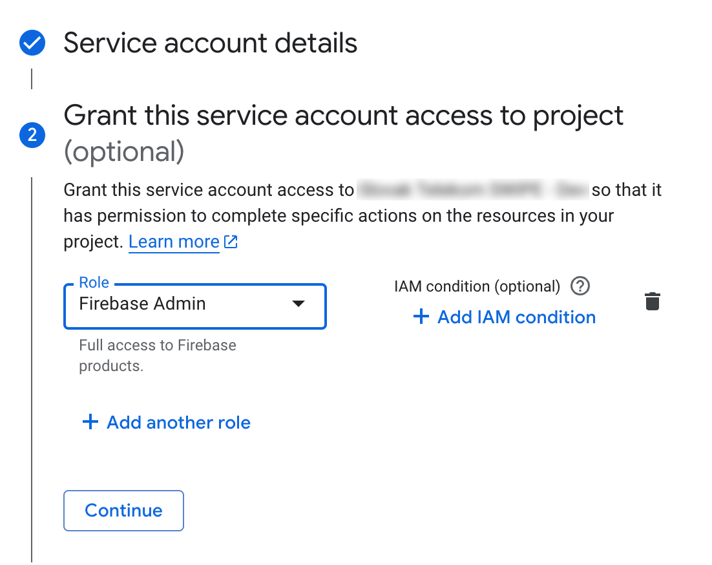Click the Role field label
Viewport: 712px width, 565px height.
pos(94,282)
